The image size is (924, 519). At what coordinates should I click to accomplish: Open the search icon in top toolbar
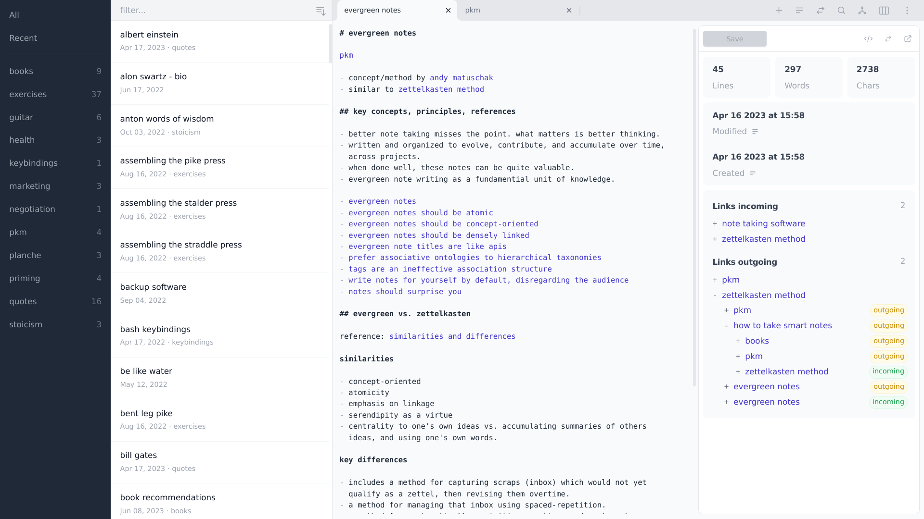tap(841, 10)
